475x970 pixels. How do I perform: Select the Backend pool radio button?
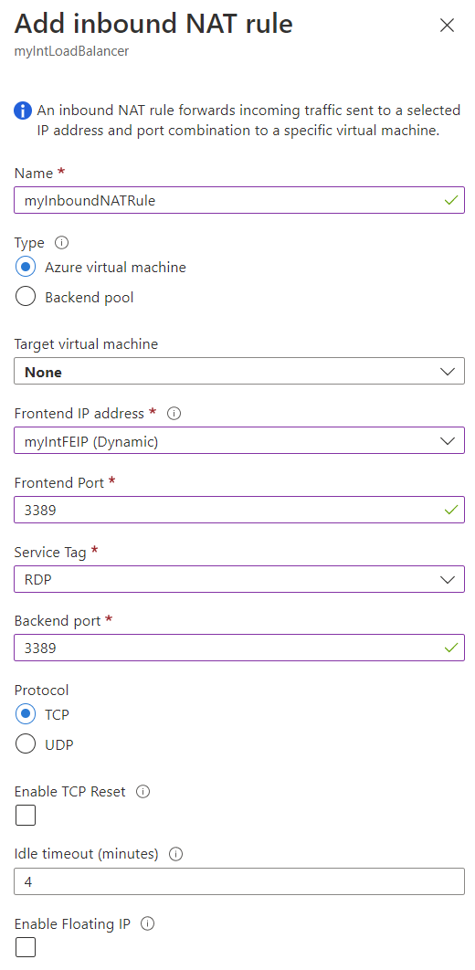pos(26,298)
